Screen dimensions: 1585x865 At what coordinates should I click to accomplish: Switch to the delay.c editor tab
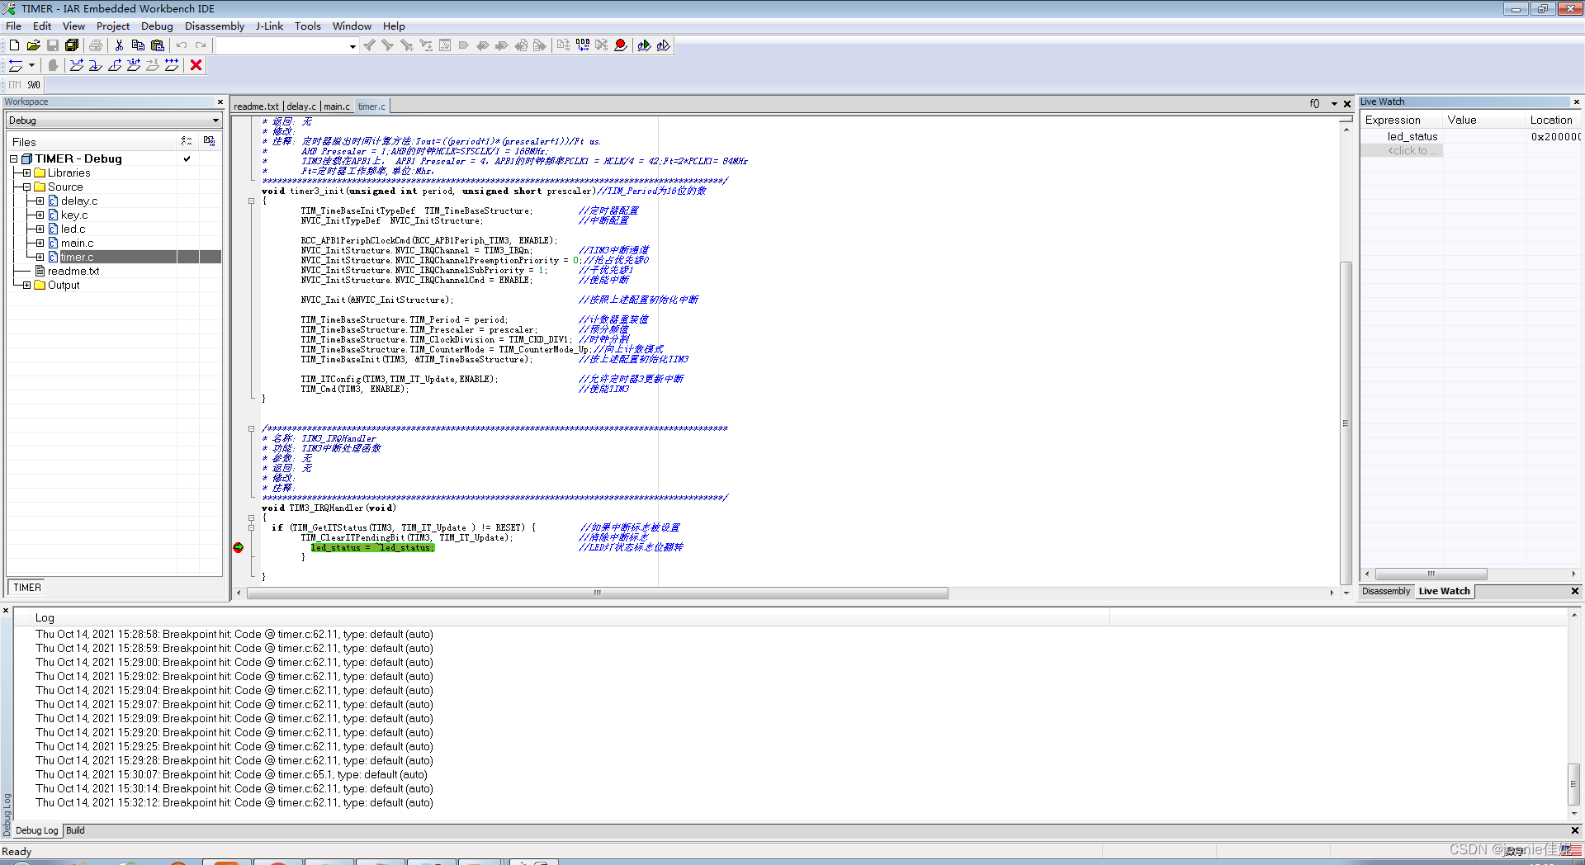tap(301, 106)
